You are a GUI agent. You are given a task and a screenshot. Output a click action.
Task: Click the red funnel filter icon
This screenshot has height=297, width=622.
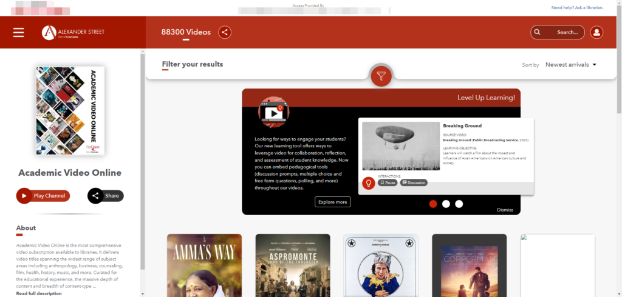(x=381, y=76)
